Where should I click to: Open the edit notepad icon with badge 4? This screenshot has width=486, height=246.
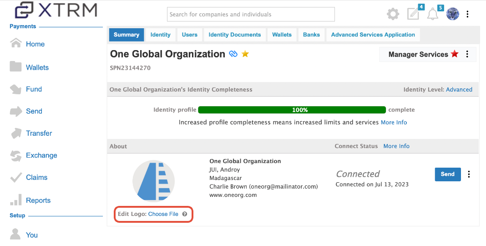coord(414,14)
